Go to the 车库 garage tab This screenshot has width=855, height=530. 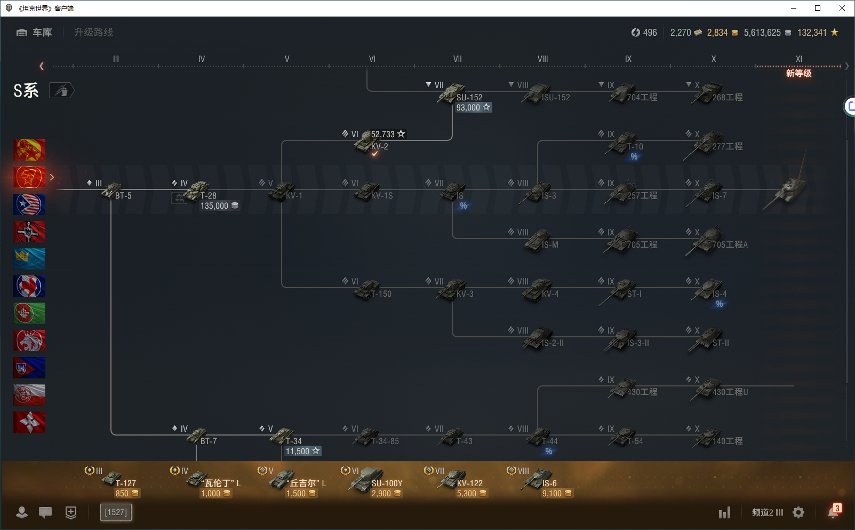click(x=35, y=33)
